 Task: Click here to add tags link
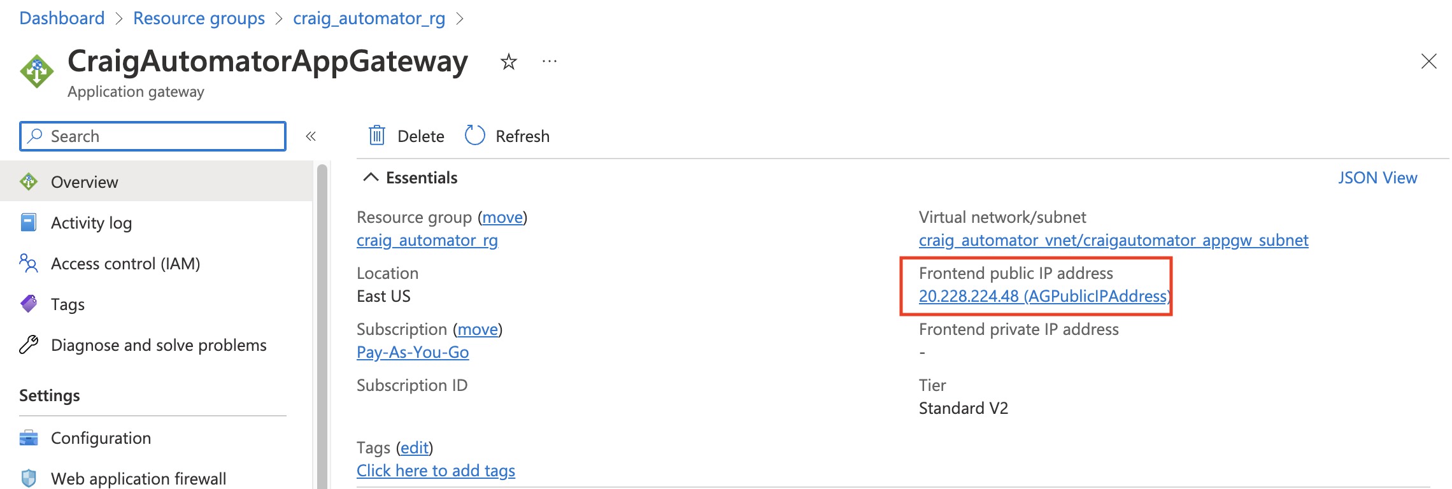(x=436, y=471)
